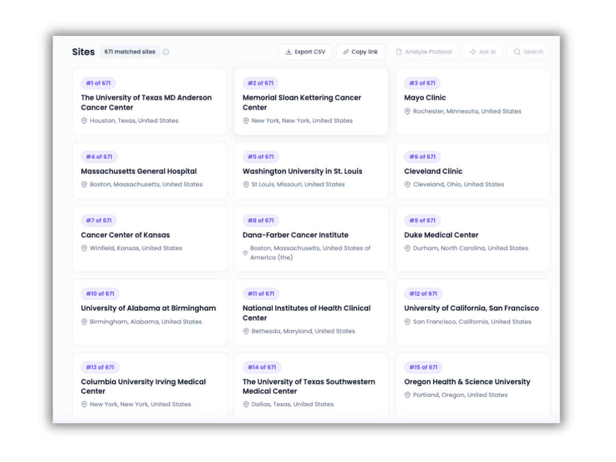Open the Memorial Sloan Kettering Cancer Center card

click(x=311, y=102)
